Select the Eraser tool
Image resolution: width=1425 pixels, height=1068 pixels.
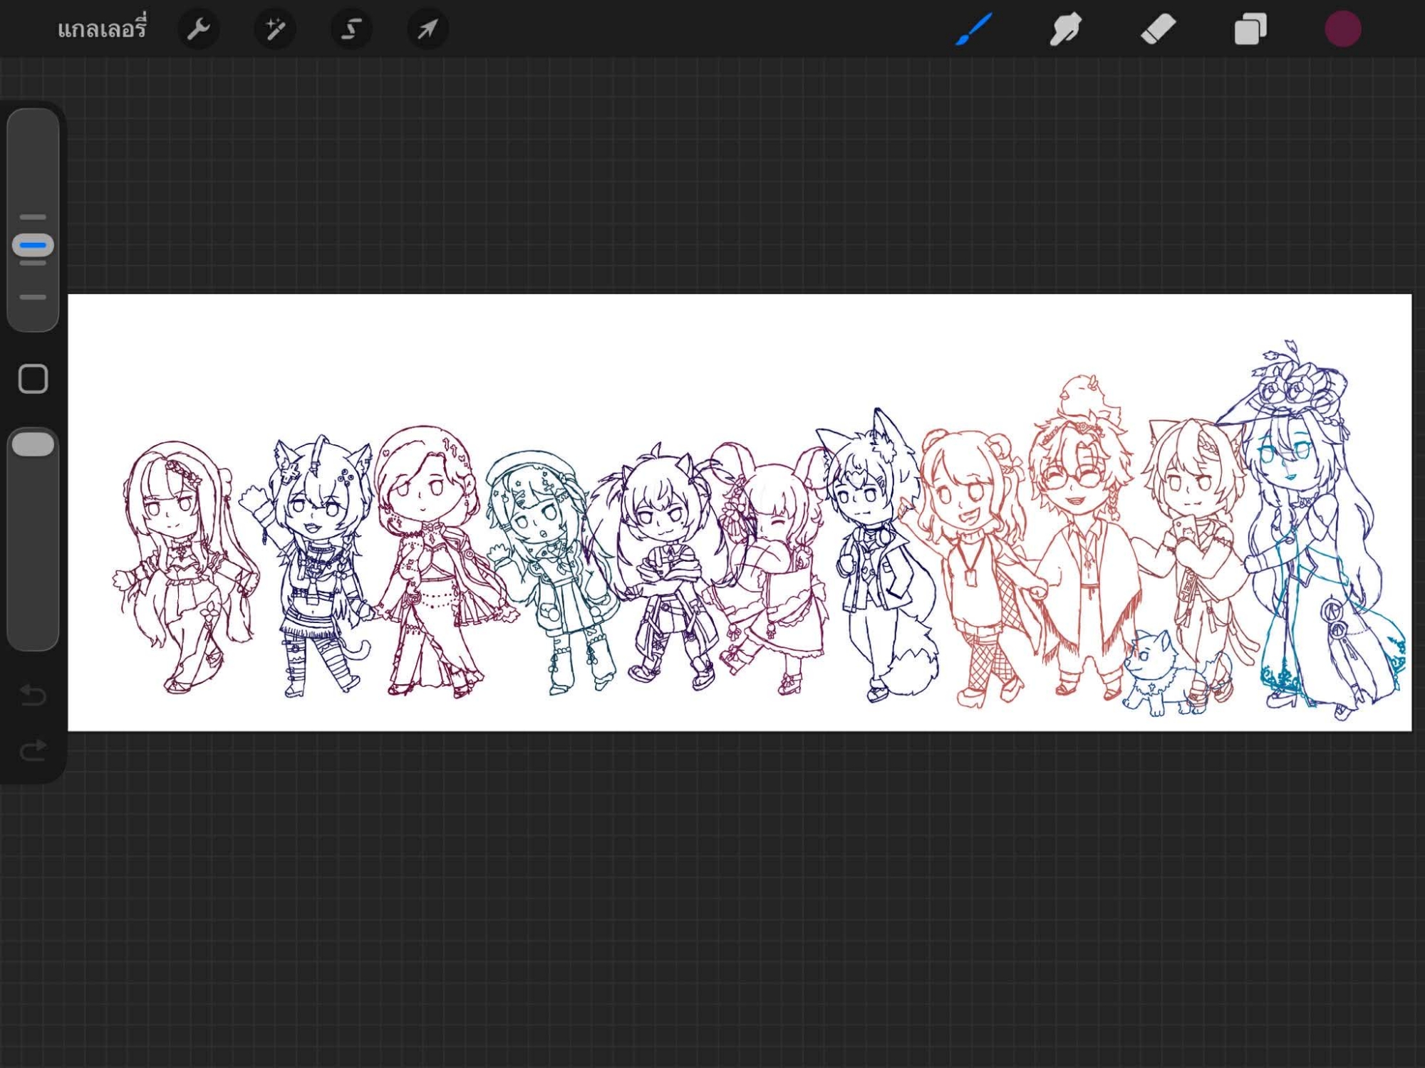click(x=1158, y=29)
